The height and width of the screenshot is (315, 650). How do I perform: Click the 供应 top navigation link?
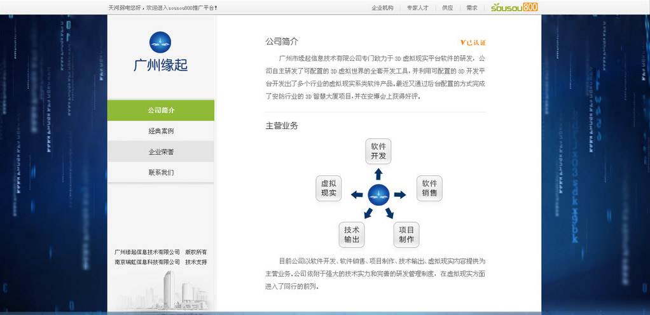447,8
